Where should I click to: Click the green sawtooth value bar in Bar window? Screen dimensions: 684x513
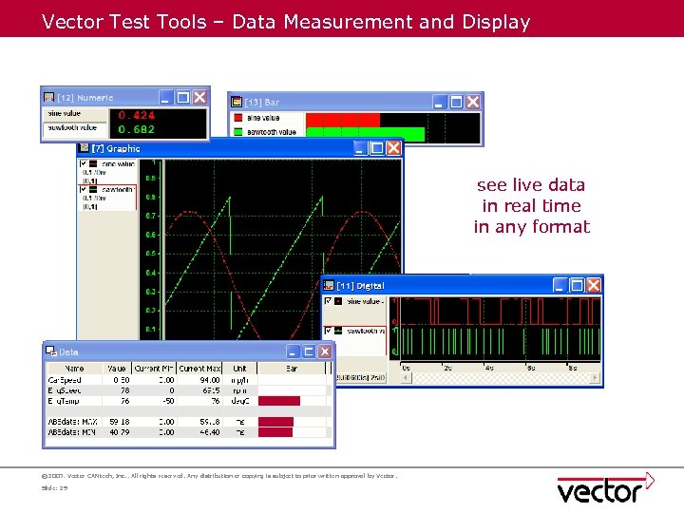pos(365,134)
